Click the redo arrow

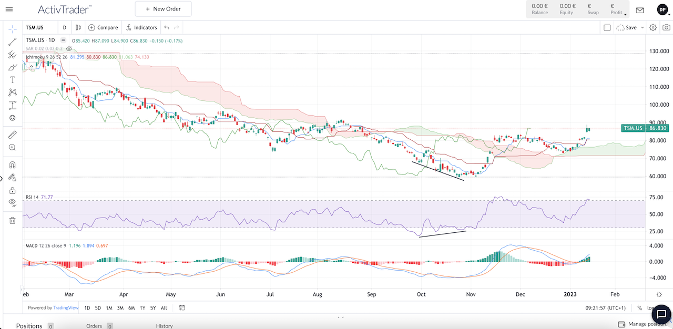[x=177, y=27]
